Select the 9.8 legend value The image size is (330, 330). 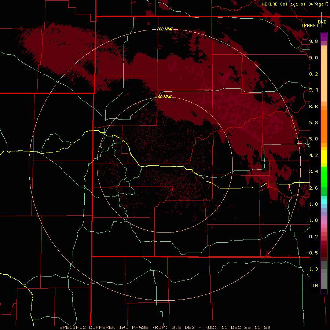(313, 41)
